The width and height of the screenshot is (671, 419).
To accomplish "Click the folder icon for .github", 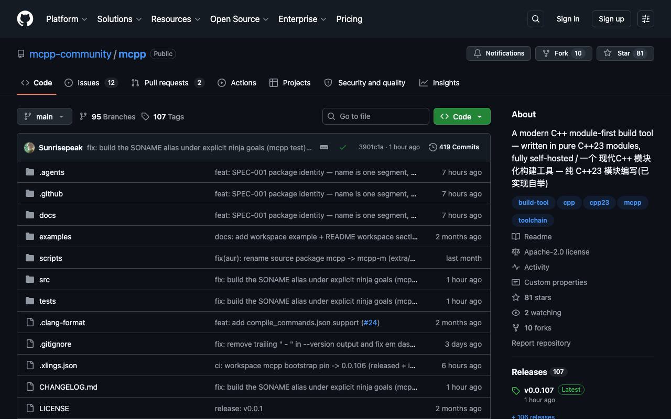I will coord(30,194).
